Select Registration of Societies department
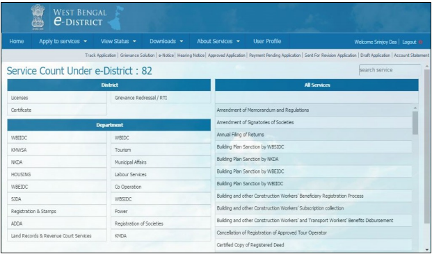The image size is (432, 254). coord(161,223)
